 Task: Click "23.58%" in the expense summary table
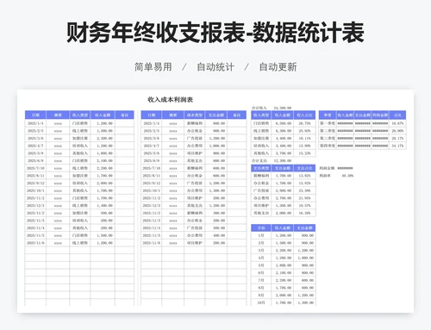click(304, 190)
